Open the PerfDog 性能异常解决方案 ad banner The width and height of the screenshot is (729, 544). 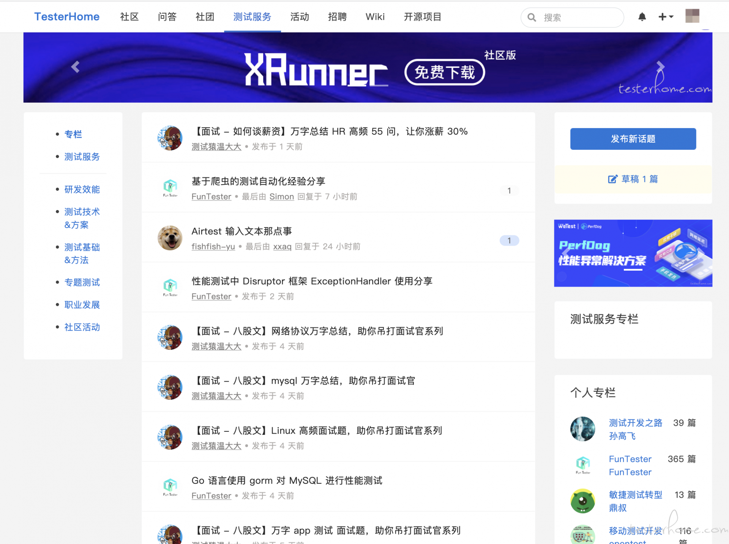point(633,253)
